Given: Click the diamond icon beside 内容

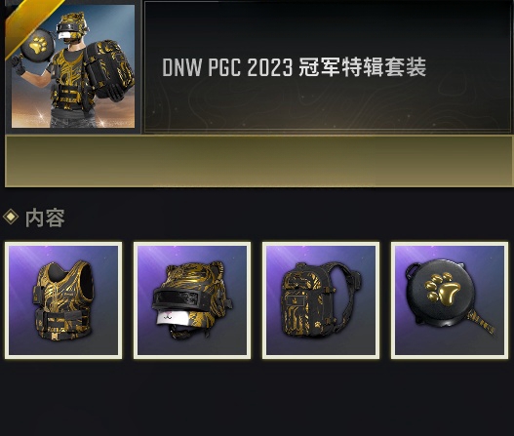Looking at the screenshot, I should [x=11, y=217].
